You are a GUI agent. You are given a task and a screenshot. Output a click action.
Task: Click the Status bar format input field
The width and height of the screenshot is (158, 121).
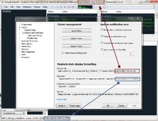pyautogui.click(x=98, y=79)
